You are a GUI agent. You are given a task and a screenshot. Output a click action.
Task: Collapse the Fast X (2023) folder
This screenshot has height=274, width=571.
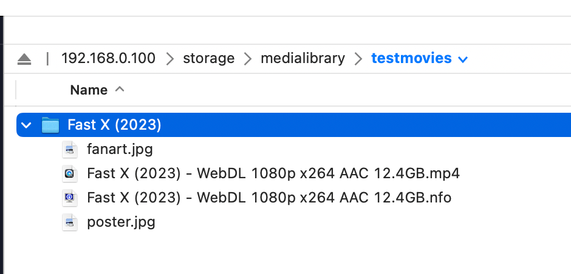click(x=26, y=125)
